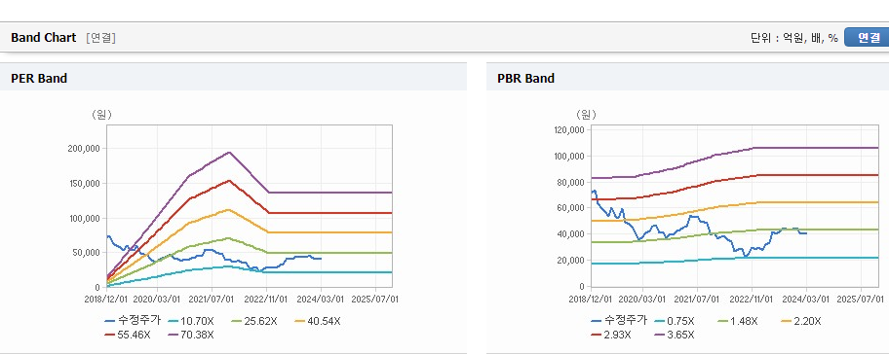Click the 0.75X legend entry
The height and width of the screenshot is (354, 889).
click(x=675, y=321)
